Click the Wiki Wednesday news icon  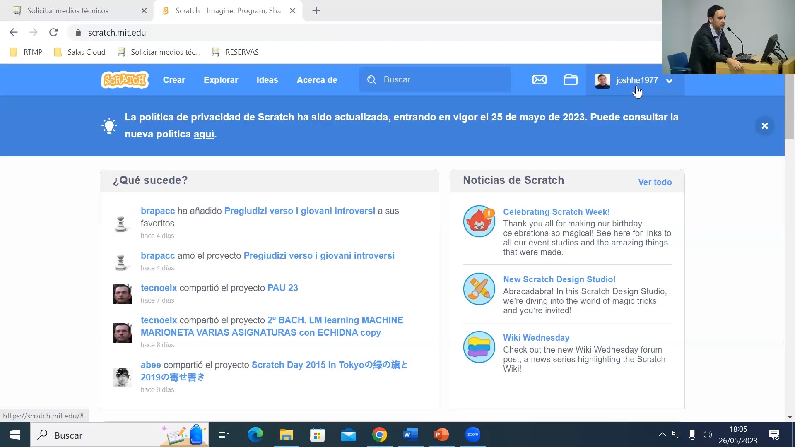pyautogui.click(x=479, y=347)
